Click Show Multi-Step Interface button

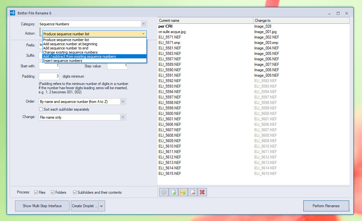coord(42,206)
